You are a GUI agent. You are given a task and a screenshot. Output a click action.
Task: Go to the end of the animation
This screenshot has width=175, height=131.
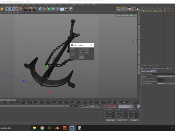(104, 106)
